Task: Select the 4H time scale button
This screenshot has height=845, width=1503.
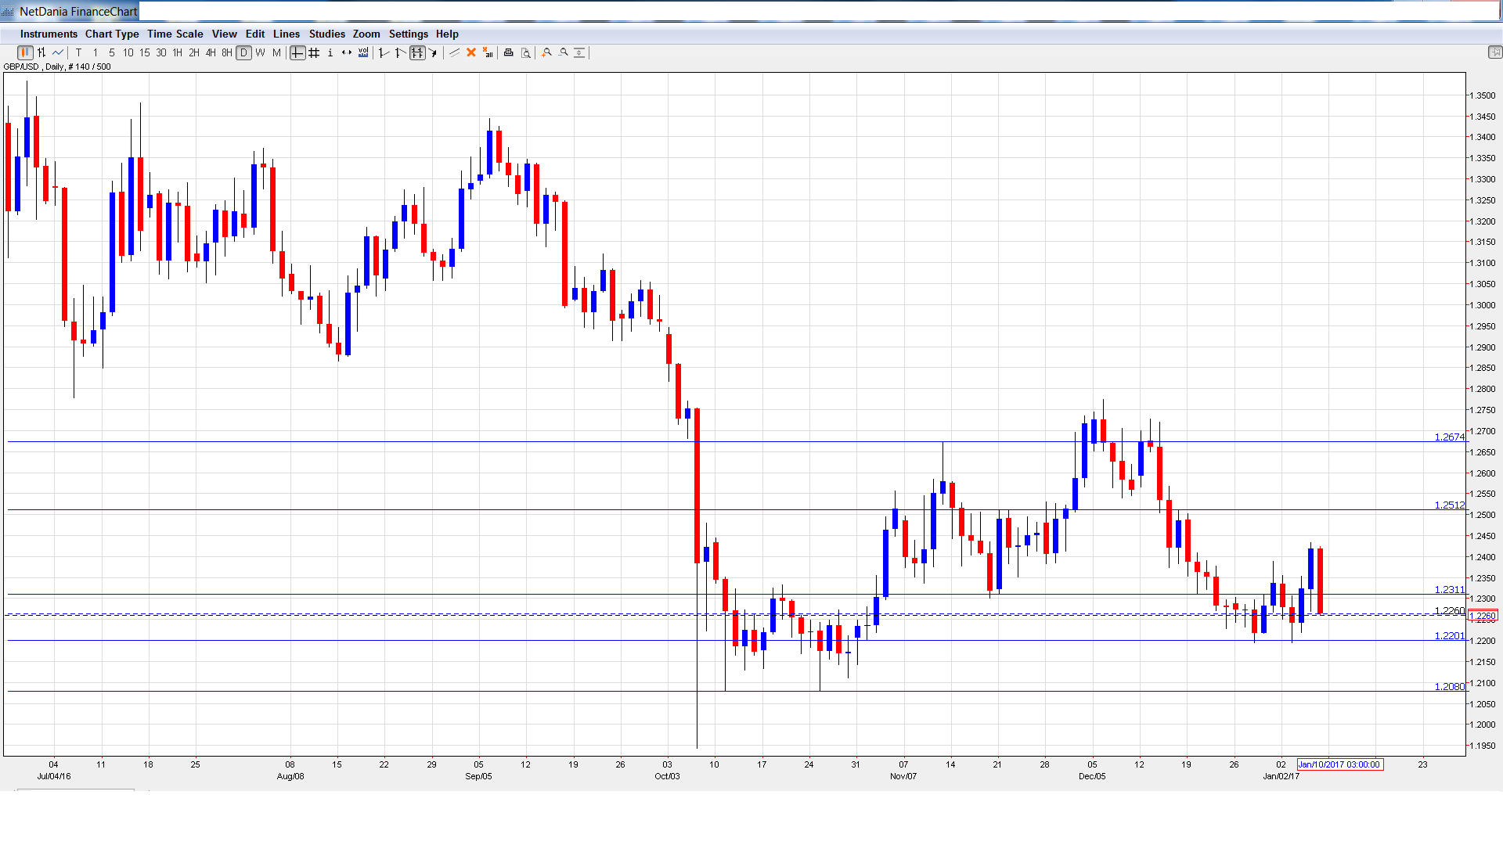Action: (211, 53)
